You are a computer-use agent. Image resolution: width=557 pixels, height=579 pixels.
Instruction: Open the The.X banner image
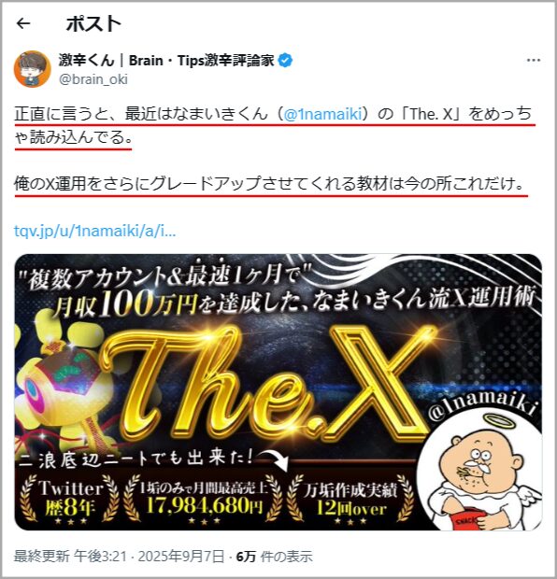point(278,392)
